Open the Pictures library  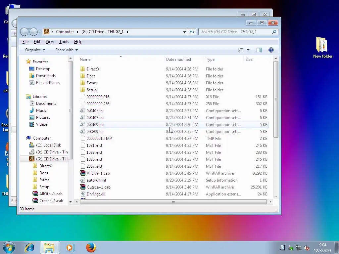43,117
